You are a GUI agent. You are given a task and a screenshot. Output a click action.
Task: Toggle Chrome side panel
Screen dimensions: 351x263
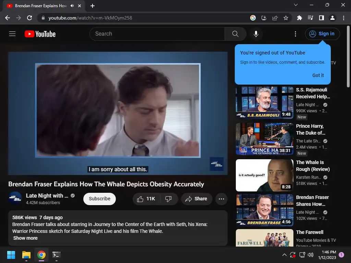322,18
